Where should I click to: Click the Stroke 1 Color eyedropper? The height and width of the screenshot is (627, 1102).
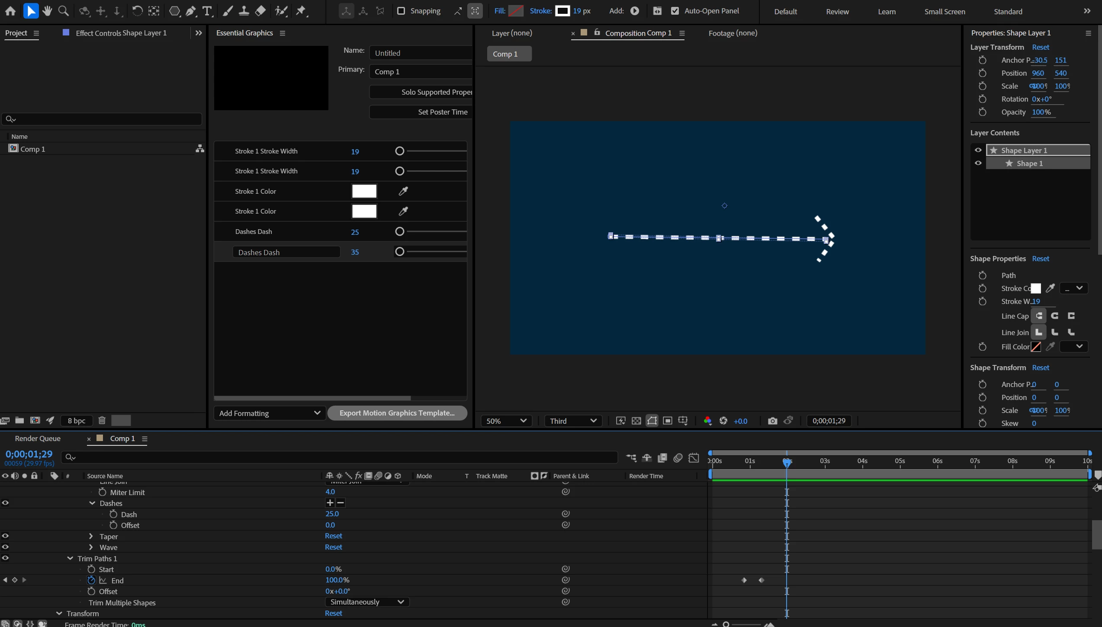tap(403, 191)
